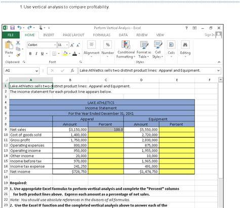
Task: Click the Insert Function fx icon
Action: pos(72,71)
